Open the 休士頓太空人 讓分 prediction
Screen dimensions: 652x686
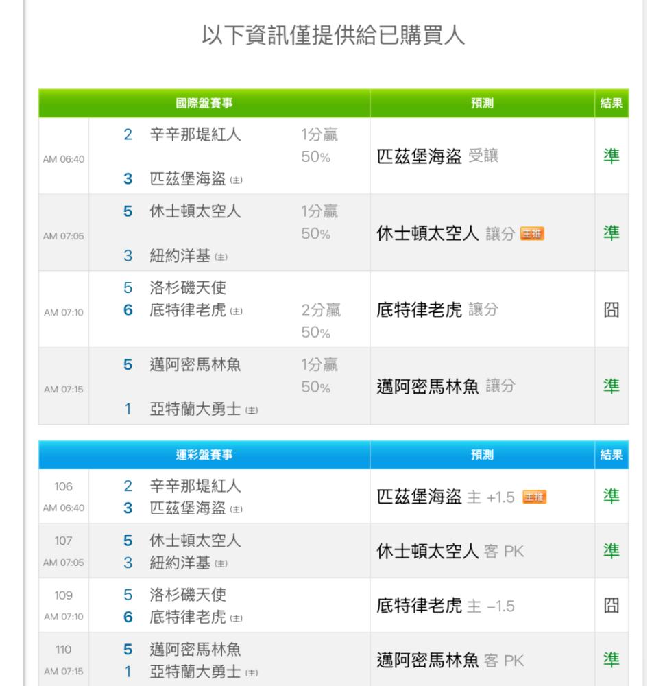tap(445, 234)
